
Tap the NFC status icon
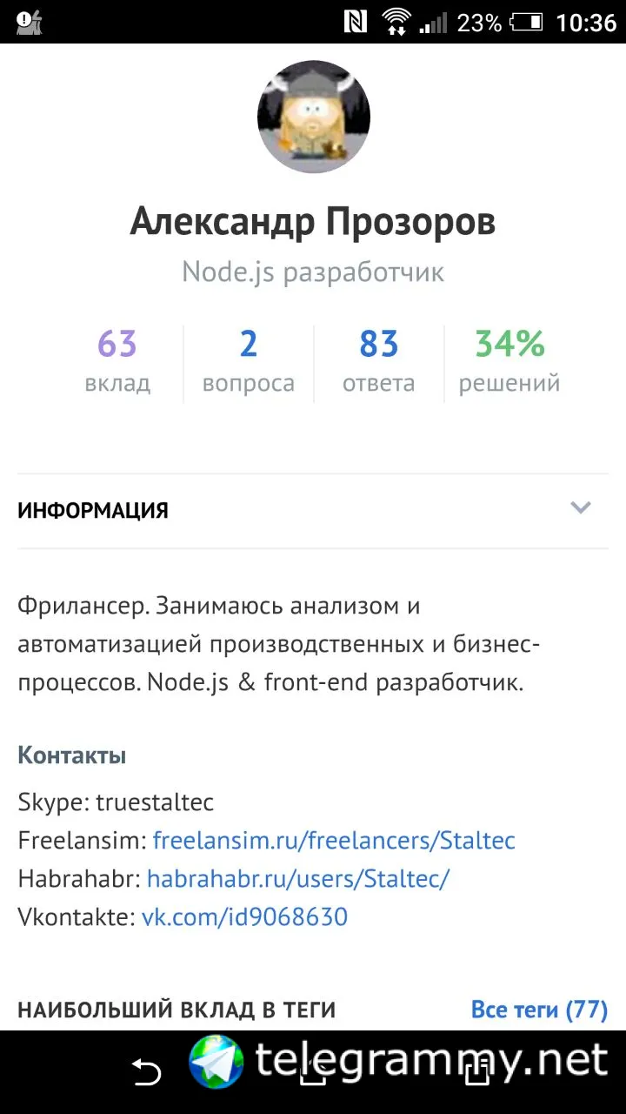[355, 22]
